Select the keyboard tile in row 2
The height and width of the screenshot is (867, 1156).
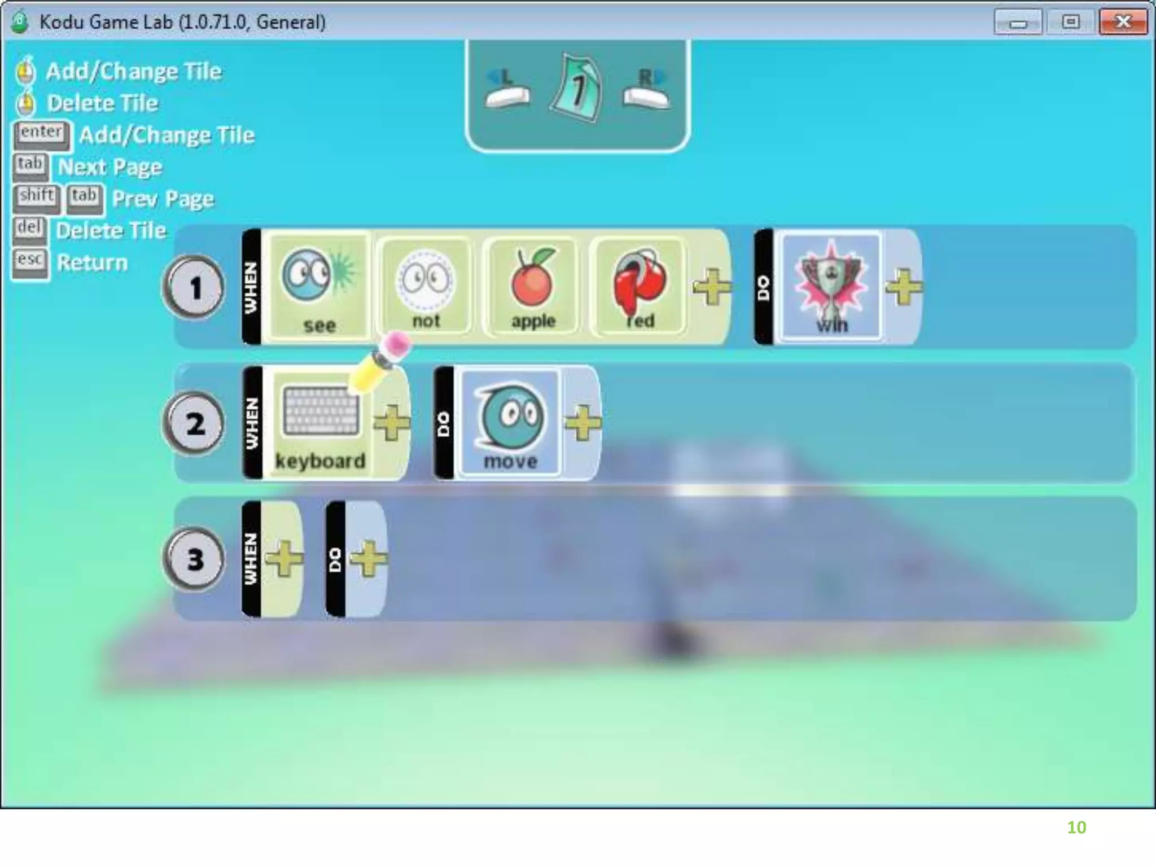320,423
